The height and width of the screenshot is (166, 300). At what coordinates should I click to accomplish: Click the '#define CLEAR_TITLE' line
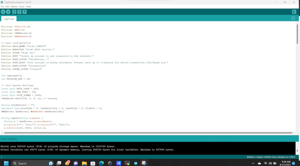(x=21, y=69)
